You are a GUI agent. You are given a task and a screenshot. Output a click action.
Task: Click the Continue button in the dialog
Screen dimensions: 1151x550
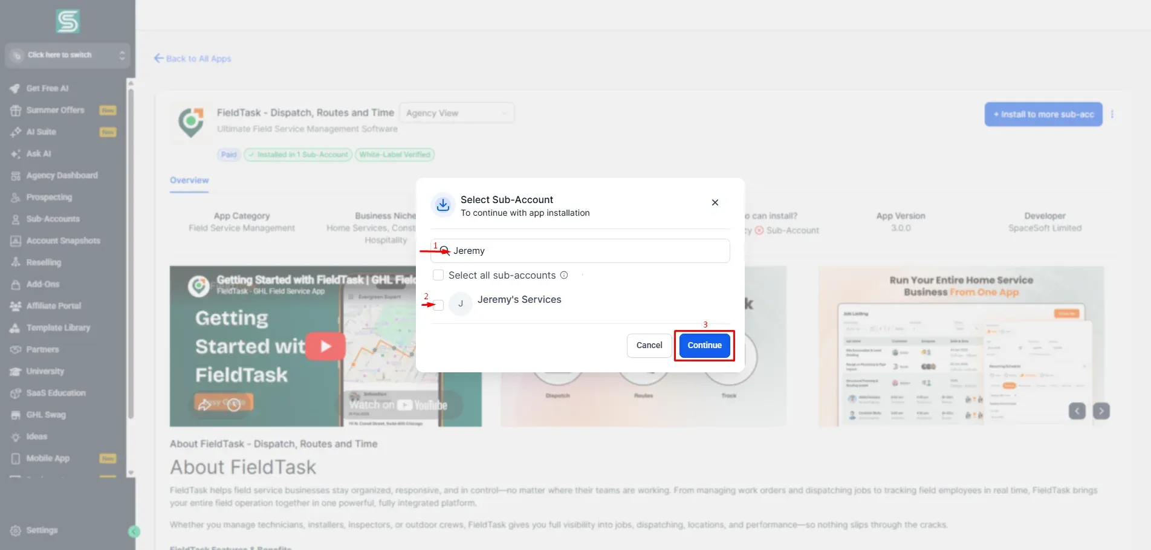[x=704, y=345]
